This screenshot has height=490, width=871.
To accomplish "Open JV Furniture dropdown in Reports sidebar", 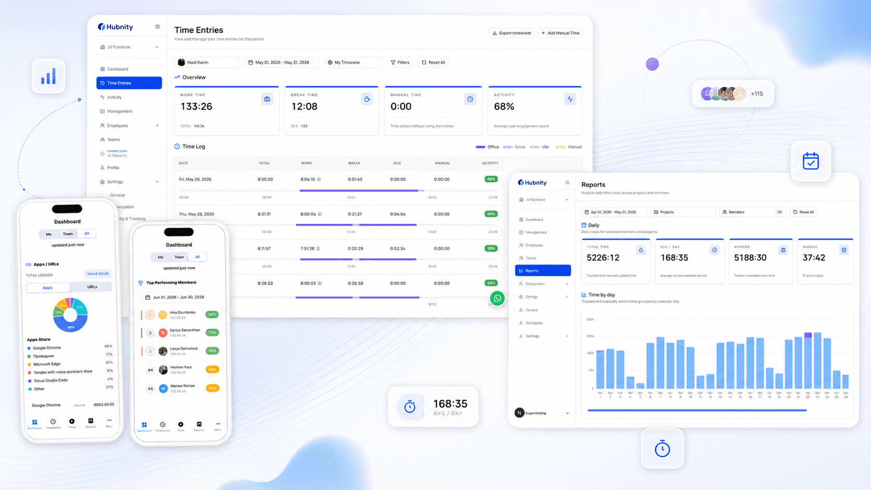I will pos(543,199).
